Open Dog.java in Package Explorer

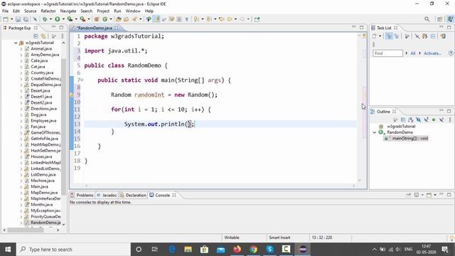(x=38, y=114)
